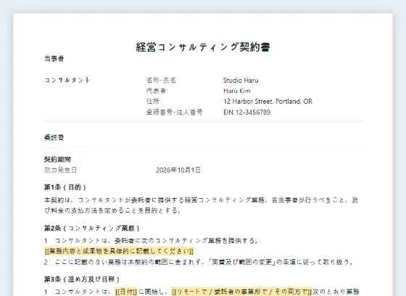Click the 効力発生日 label
The height and width of the screenshot is (296, 406).
[60, 170]
